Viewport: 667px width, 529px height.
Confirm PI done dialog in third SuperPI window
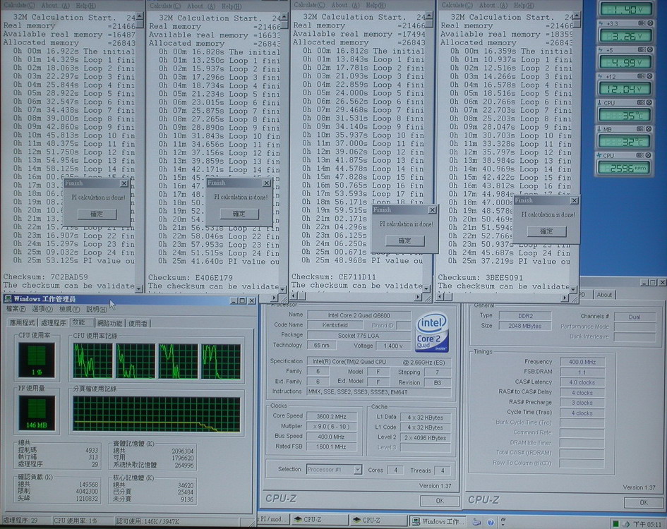pos(405,241)
